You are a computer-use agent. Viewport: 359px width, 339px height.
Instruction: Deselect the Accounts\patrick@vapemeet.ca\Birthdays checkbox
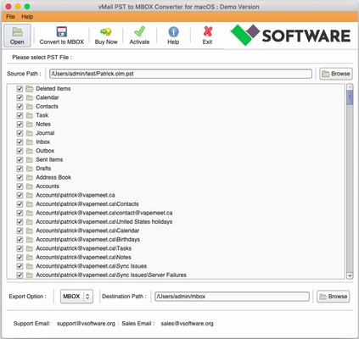(x=20, y=240)
